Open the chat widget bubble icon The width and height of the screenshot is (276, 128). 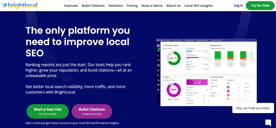[x=268, y=123]
